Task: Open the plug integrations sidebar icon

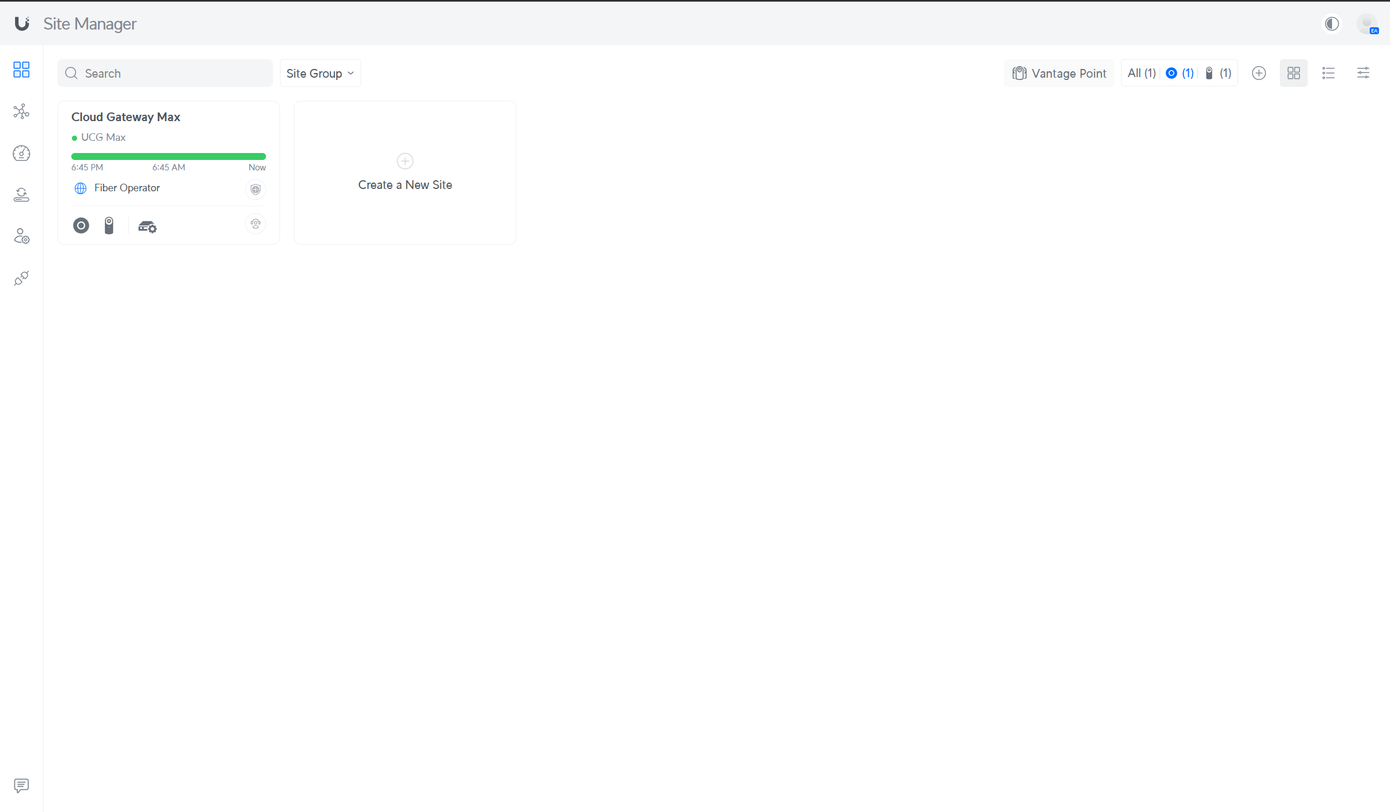Action: coord(21,278)
